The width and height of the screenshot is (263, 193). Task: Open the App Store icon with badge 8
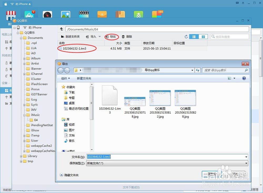(29, 14)
